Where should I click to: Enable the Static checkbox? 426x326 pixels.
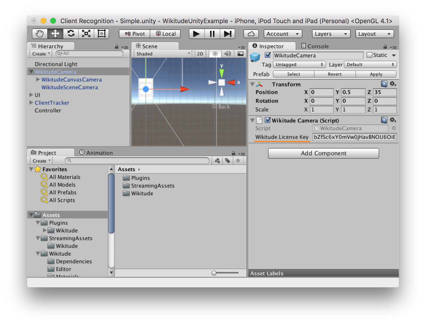coord(369,55)
